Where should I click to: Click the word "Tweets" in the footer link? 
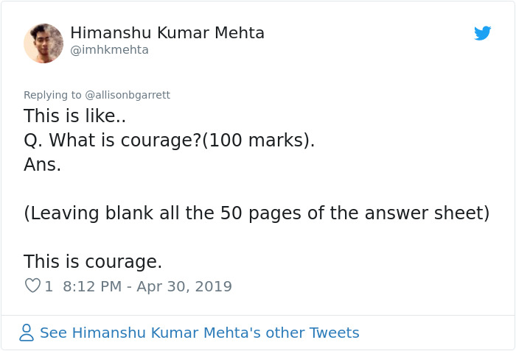(334, 333)
